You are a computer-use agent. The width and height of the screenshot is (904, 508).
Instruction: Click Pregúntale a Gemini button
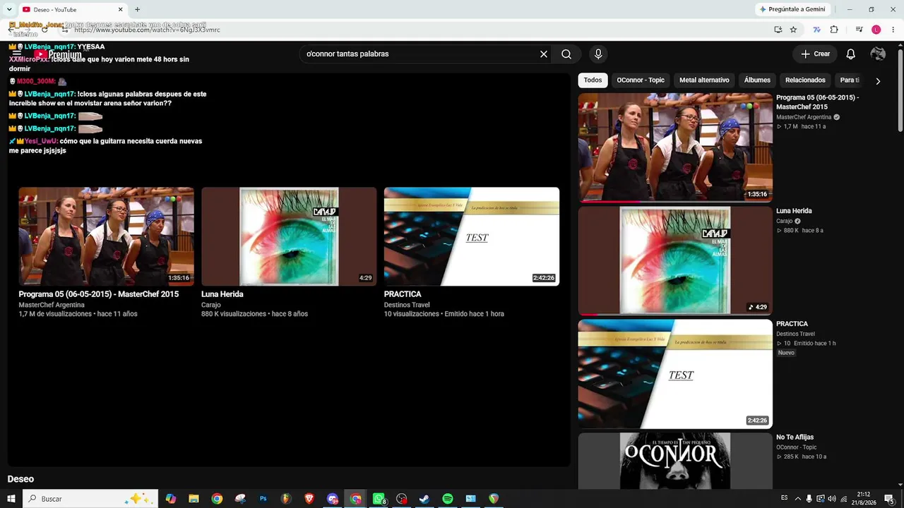(792, 9)
